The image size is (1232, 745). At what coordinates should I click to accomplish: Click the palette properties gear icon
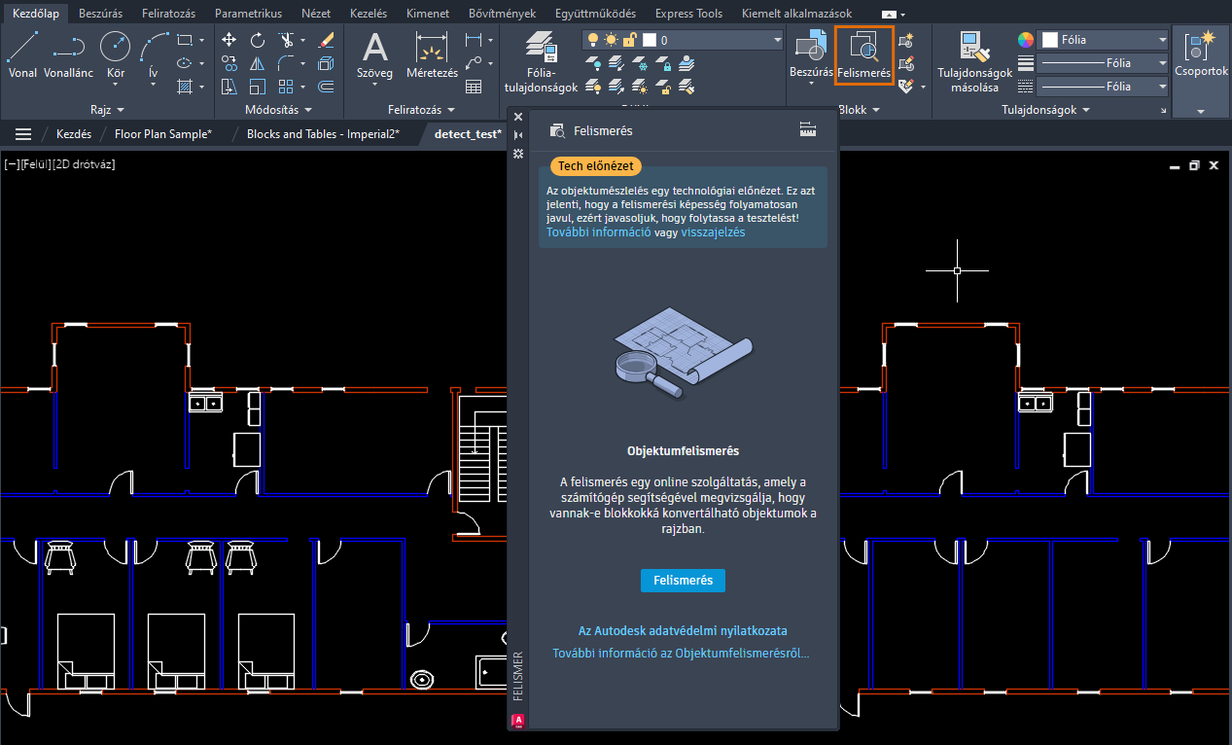[518, 154]
